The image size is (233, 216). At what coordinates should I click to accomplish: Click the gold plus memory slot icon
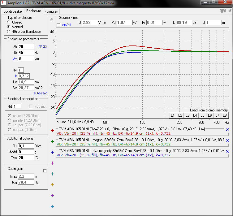pyautogui.click(x=52, y=185)
